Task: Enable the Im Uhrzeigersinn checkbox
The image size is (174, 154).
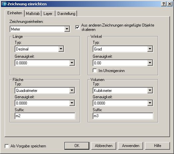Action: click(x=95, y=71)
